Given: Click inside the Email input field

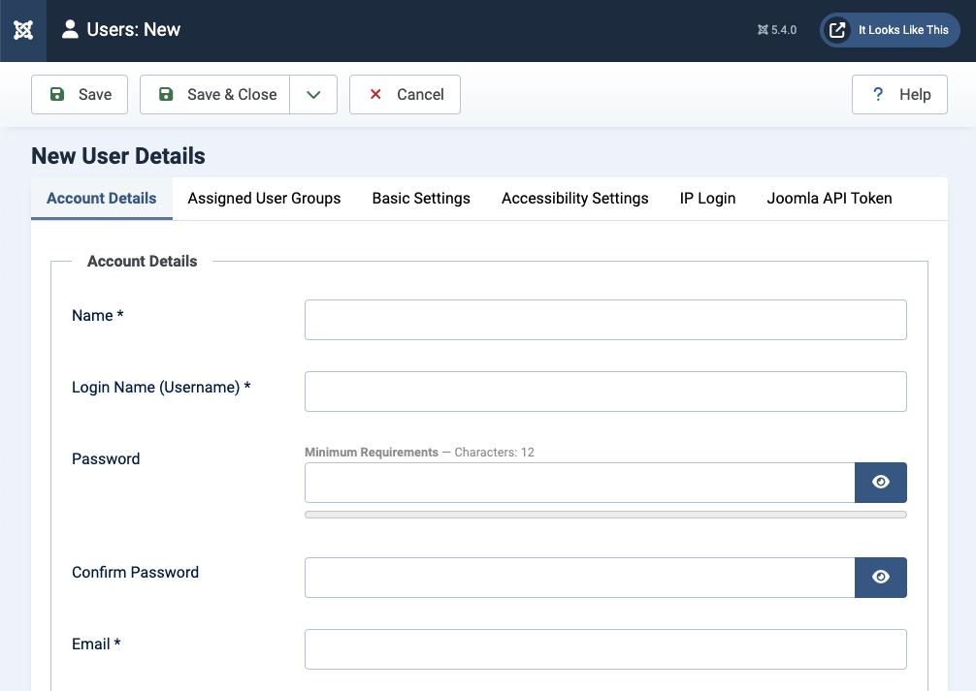Looking at the screenshot, I should (605, 649).
